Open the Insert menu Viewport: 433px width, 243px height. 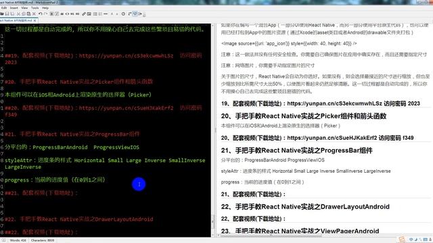pos(14,8)
